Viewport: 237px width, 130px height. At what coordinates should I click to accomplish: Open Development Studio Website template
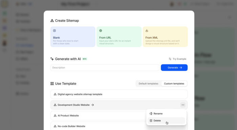click(x=119, y=105)
